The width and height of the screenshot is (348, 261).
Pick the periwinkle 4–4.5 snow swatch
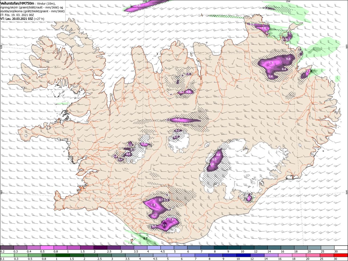coord(154,248)
